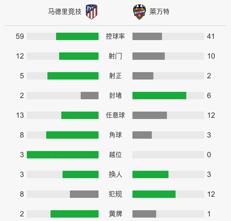Click Atlético's green possession bar
The width and height of the screenshot is (231, 221).
pos(77,36)
